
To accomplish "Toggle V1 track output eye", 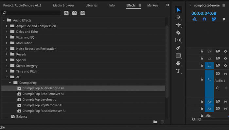I will tap(225, 65).
